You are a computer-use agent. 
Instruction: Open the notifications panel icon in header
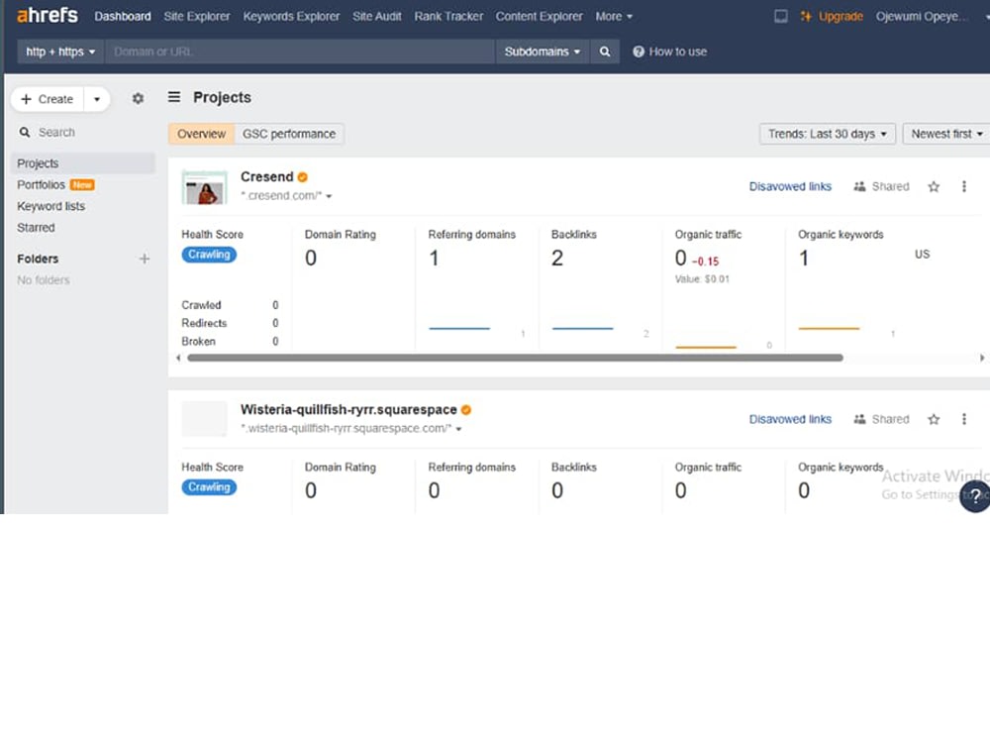pyautogui.click(x=781, y=17)
